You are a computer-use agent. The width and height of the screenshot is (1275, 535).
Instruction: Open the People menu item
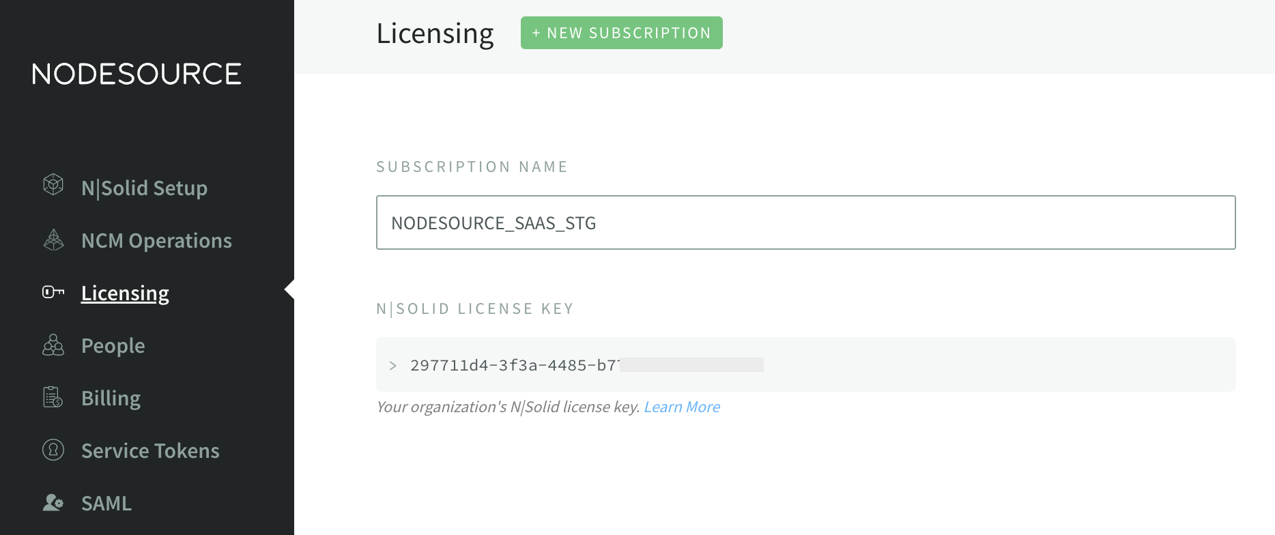(x=113, y=346)
